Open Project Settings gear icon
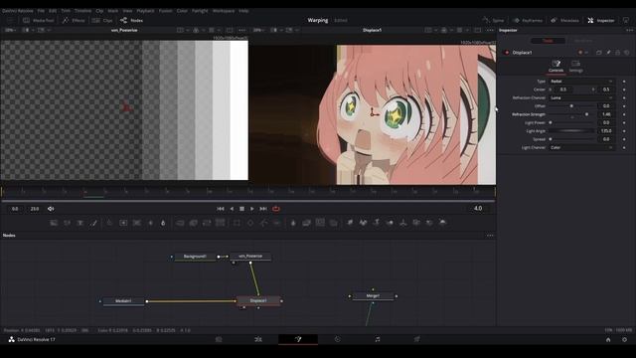636x358 pixels. coord(625,340)
